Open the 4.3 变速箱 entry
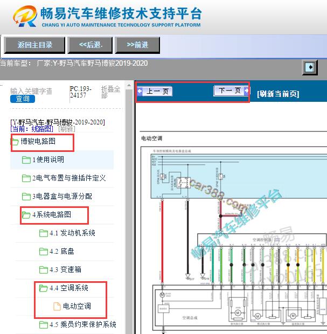This screenshot has width=327, height=334. [65, 269]
